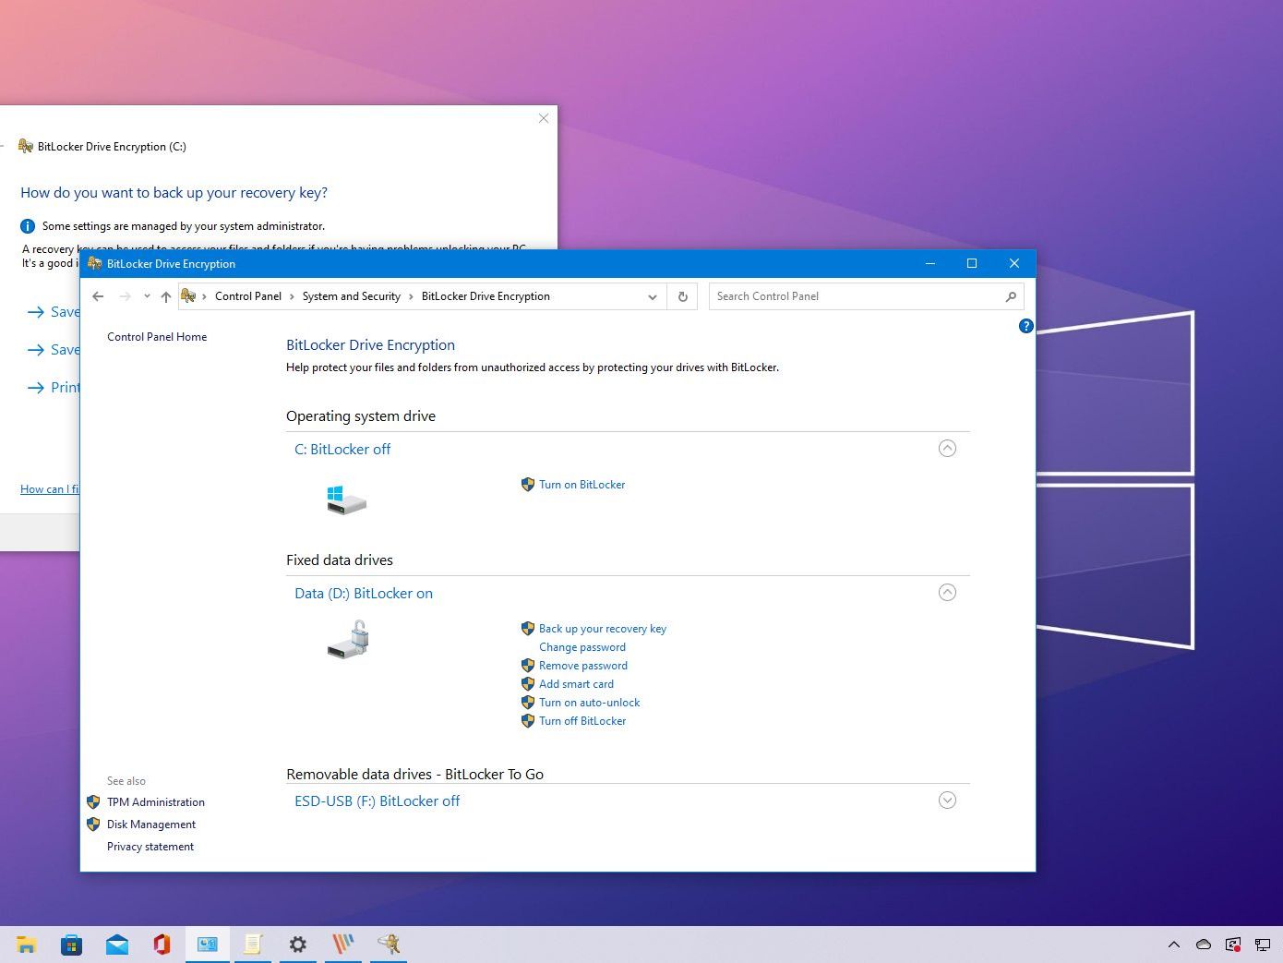Expand breadcrumb arrow after System and Security
The image size is (1283, 963).
pyautogui.click(x=411, y=296)
